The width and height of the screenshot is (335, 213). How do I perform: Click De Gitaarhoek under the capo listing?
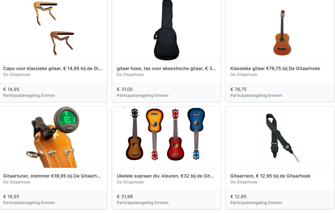coord(17,75)
